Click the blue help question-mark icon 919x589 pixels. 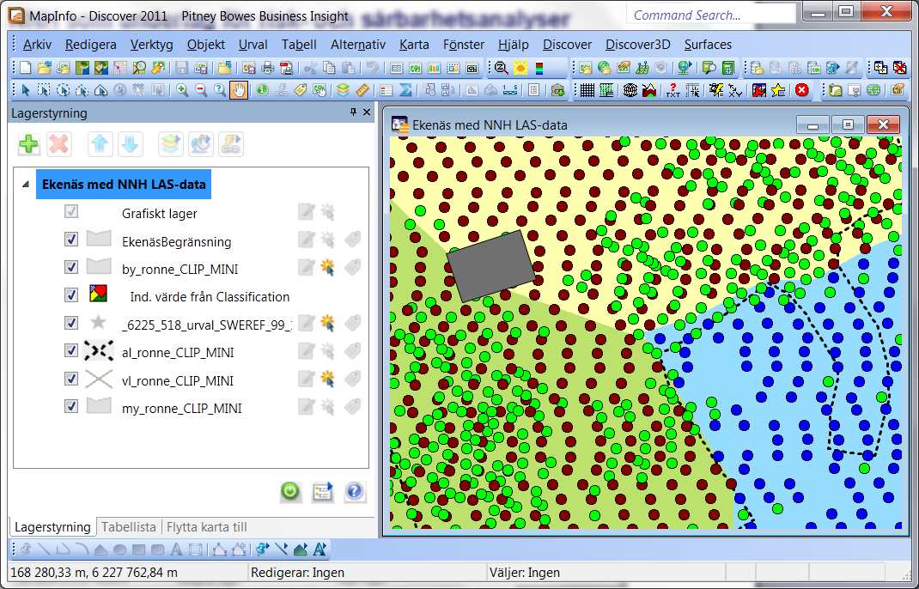point(355,491)
